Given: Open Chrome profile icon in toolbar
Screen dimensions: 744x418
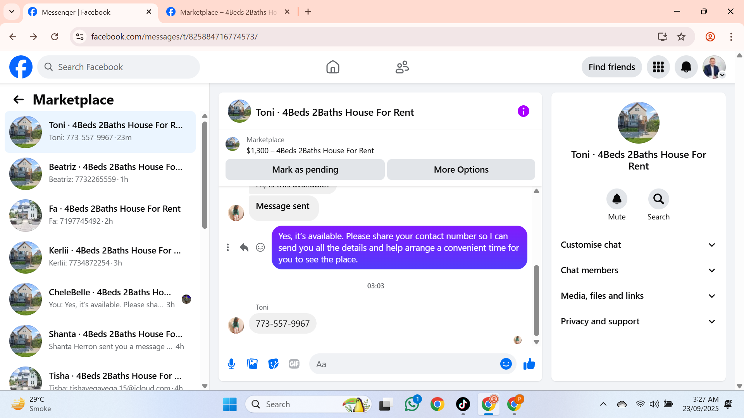Looking at the screenshot, I should coord(710,37).
